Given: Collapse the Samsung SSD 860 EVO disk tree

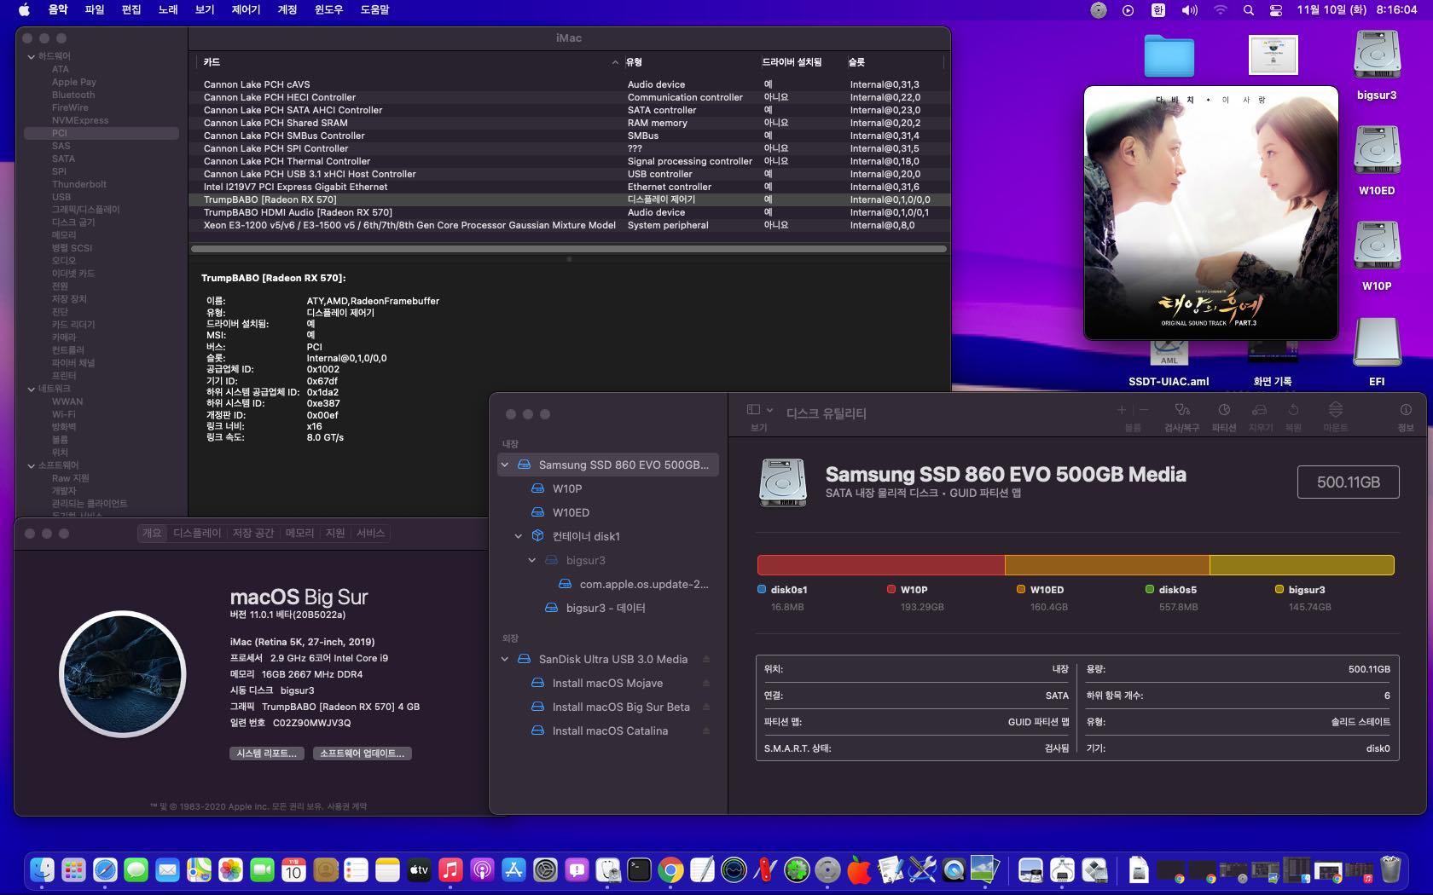Looking at the screenshot, I should 505,465.
